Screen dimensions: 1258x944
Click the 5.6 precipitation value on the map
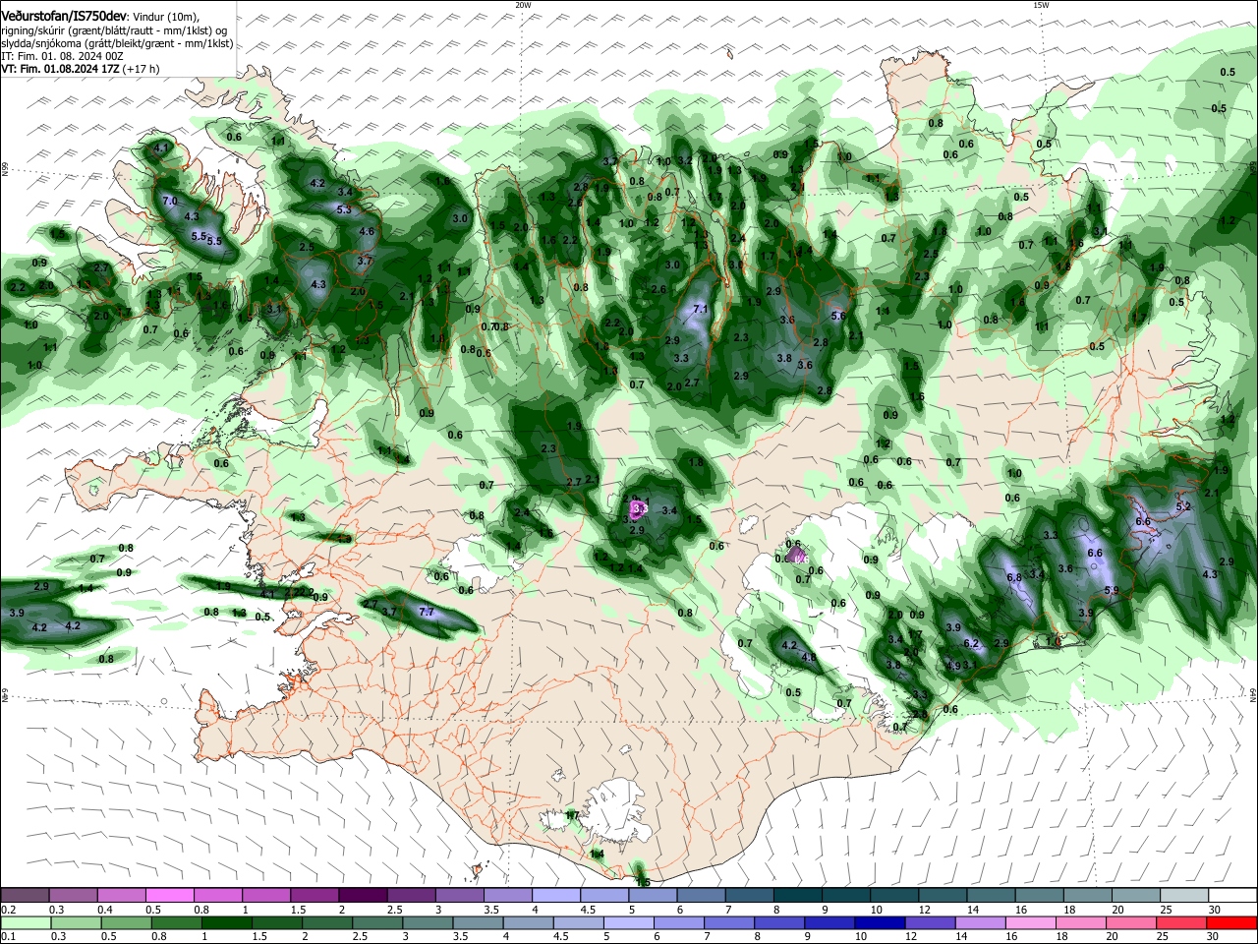(x=838, y=316)
